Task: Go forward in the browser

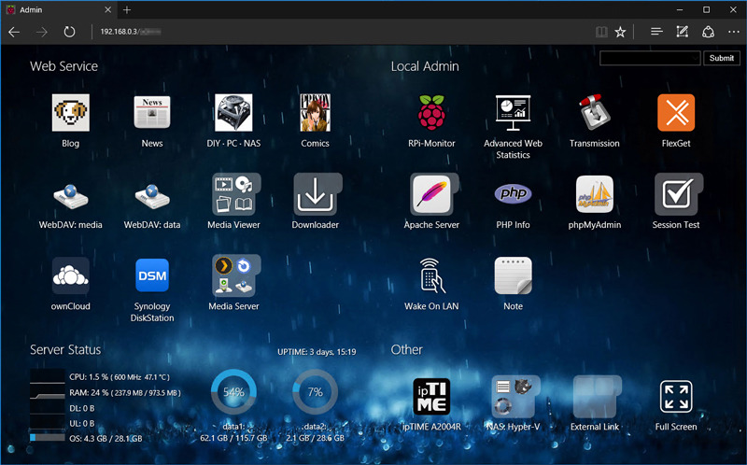Action: coord(42,32)
